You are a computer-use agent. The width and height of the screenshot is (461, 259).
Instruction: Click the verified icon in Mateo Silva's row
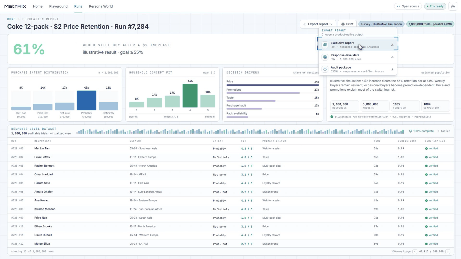[x=426, y=244]
